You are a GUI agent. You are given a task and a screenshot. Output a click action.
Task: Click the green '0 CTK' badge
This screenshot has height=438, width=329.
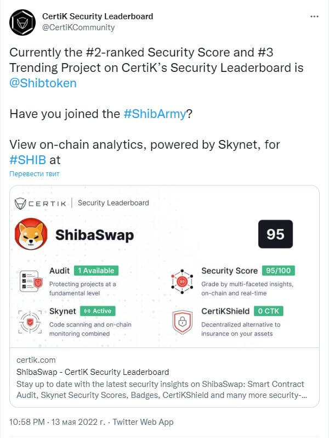(269, 311)
